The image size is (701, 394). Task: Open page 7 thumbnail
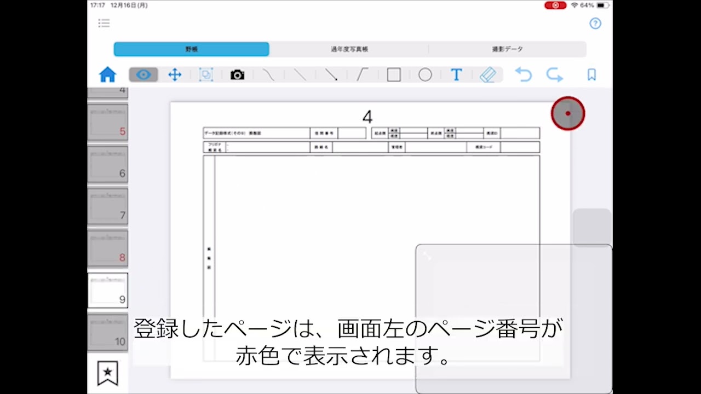click(108, 206)
